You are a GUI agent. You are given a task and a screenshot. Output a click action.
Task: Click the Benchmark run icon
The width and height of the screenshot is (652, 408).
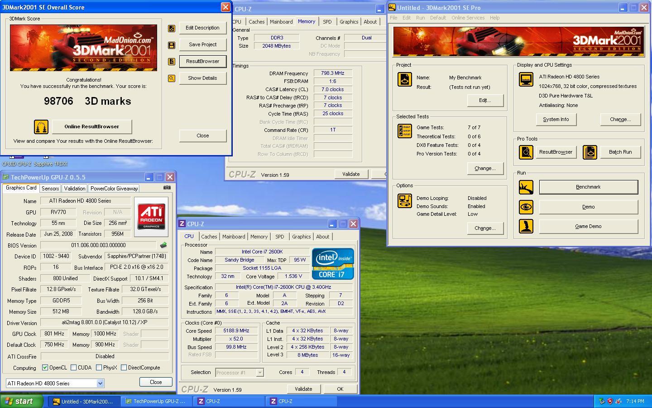[526, 187]
